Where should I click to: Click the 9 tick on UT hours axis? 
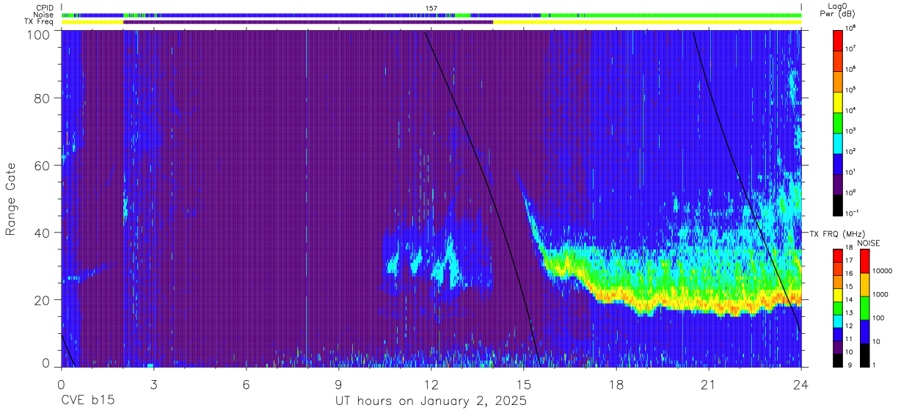339,384
